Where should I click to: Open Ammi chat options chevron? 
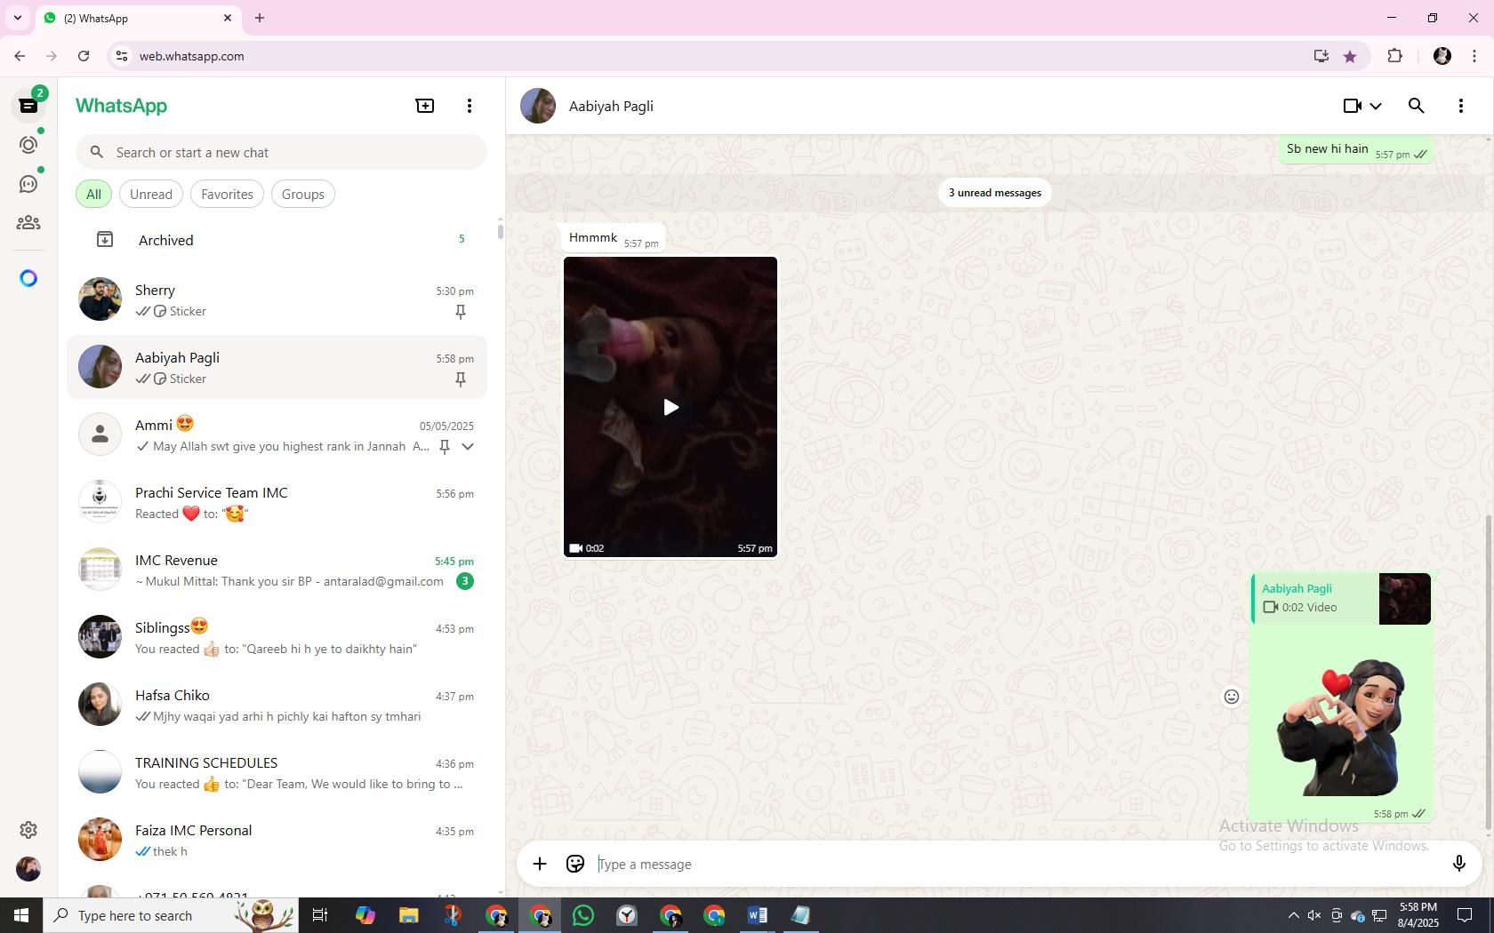[468, 447]
